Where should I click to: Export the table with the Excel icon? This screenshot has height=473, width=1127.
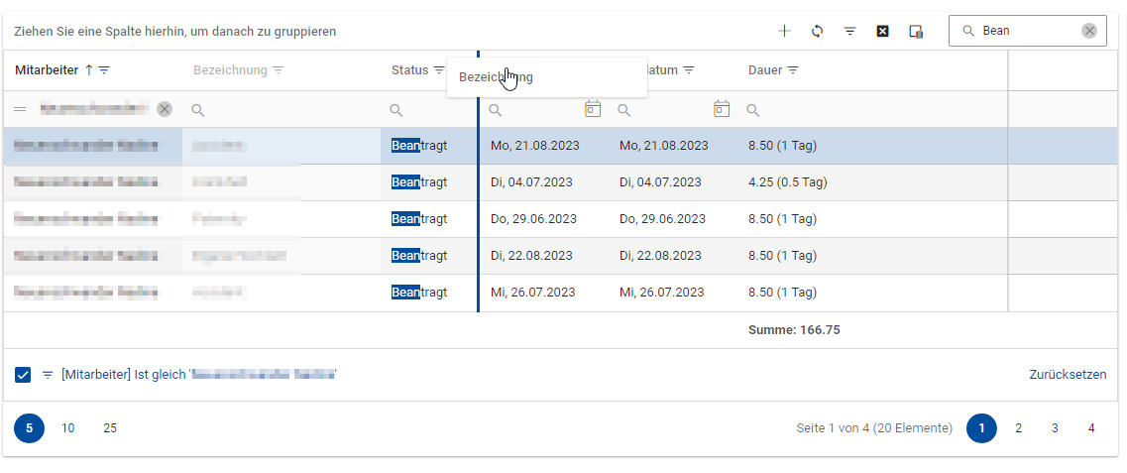882,31
